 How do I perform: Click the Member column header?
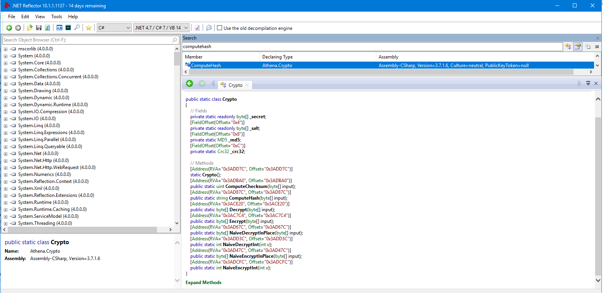coord(221,57)
